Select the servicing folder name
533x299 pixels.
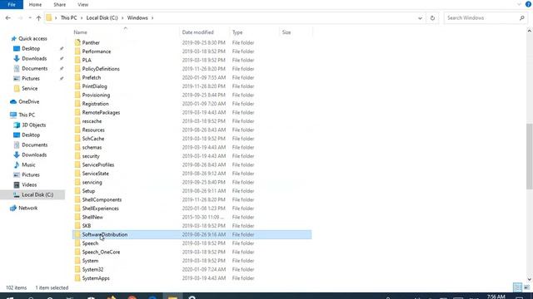[92, 182]
